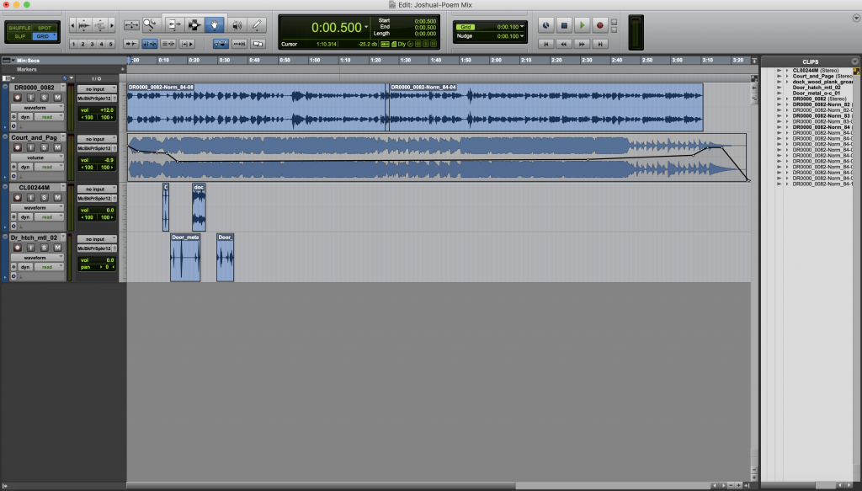Zoom out horizontally with left arrow

(x=72, y=24)
